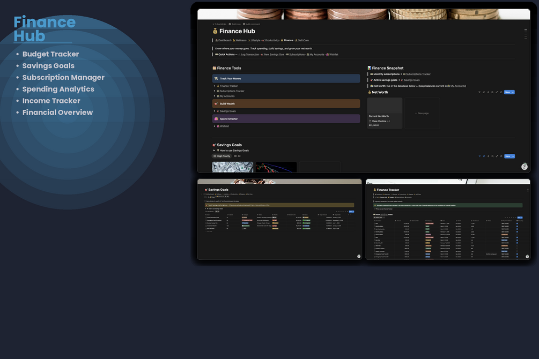This screenshot has height=359, width=539.
Task: Click the blue Track Your Money callout
Action: point(286,79)
